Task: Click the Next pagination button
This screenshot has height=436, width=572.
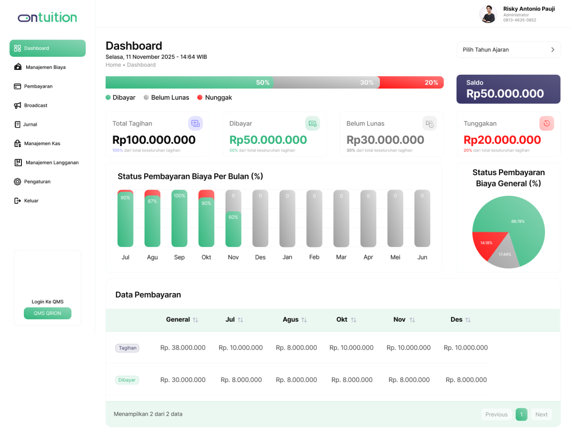Action: pos(541,415)
